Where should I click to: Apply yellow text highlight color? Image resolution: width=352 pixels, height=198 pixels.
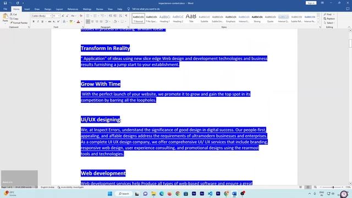(x=71, y=21)
